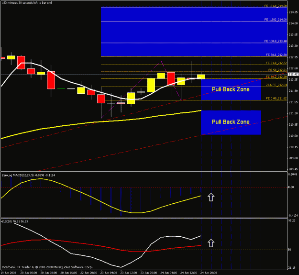Viewport: 299px width, 275px height.
Task: Click the 210.15 price axis value
Action: click(x=293, y=147)
